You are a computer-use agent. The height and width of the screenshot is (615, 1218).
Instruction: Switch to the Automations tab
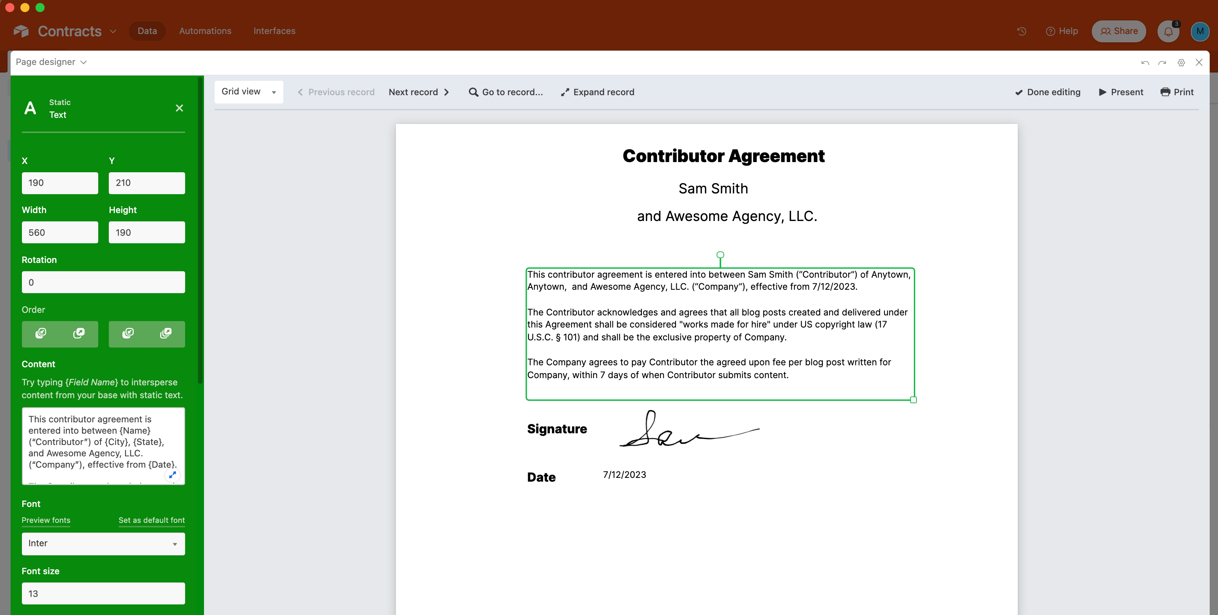pyautogui.click(x=205, y=31)
